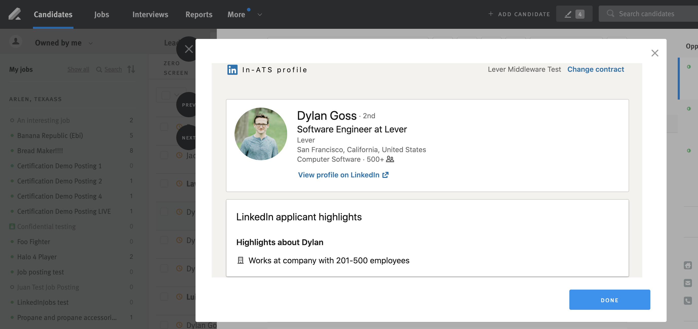Click the Done button
The height and width of the screenshot is (329, 698).
(609, 300)
